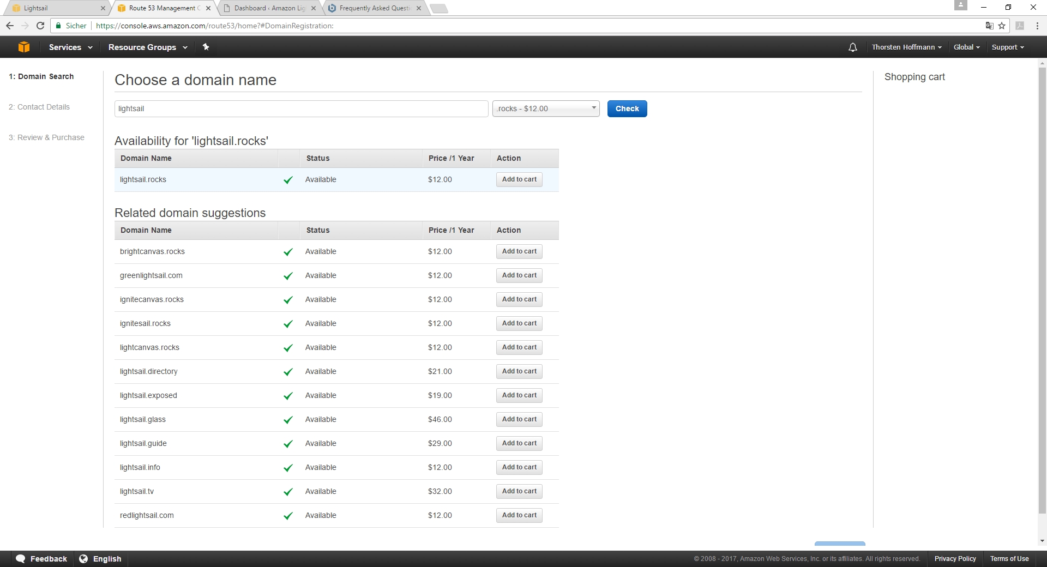
Task: Add lightcanvas.rocks to cart
Action: click(519, 347)
